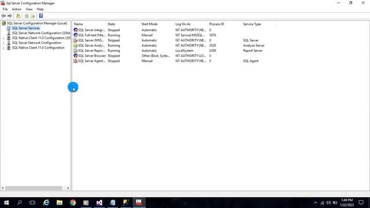Click the taskbar Search magnifier icon

point(20,203)
